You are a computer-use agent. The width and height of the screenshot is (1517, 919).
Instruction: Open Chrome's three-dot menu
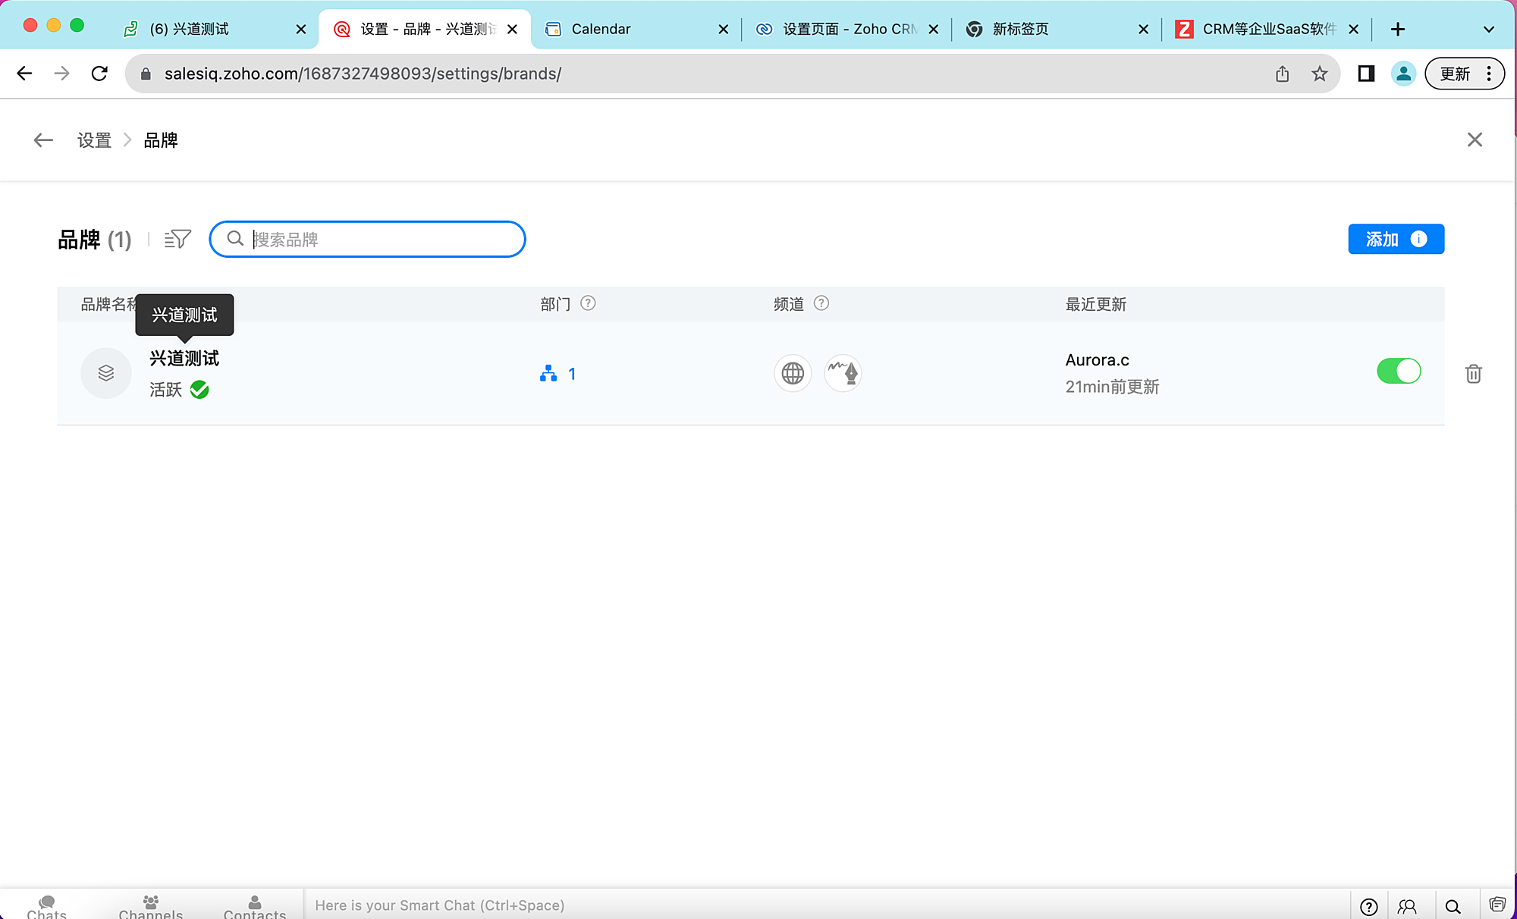1490,74
